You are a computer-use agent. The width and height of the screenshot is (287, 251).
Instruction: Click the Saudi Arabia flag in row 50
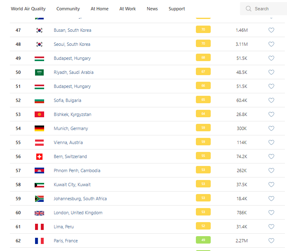39,72
